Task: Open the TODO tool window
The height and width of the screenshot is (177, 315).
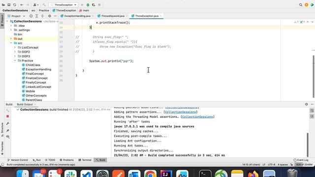Action: 50,160
